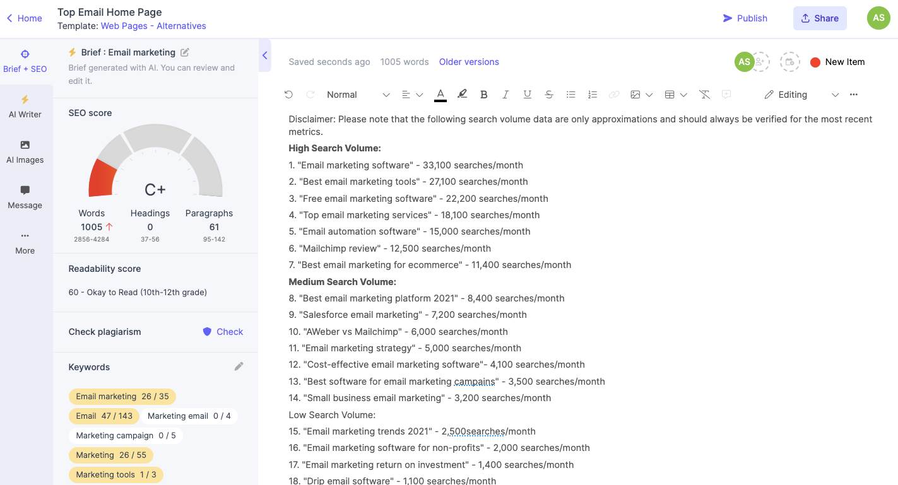
Task: Insert a numbered list
Action: [592, 95]
